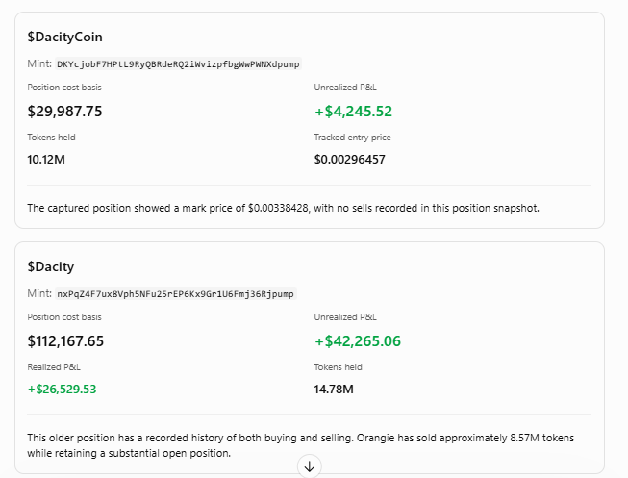Screen dimensions: 628x478
Task: Click the $DacityCoin mark price summary sentence
Action: point(283,208)
